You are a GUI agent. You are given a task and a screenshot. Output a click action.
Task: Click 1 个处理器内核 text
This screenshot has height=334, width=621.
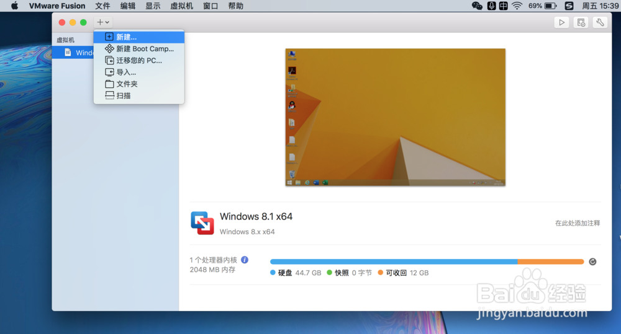click(213, 260)
